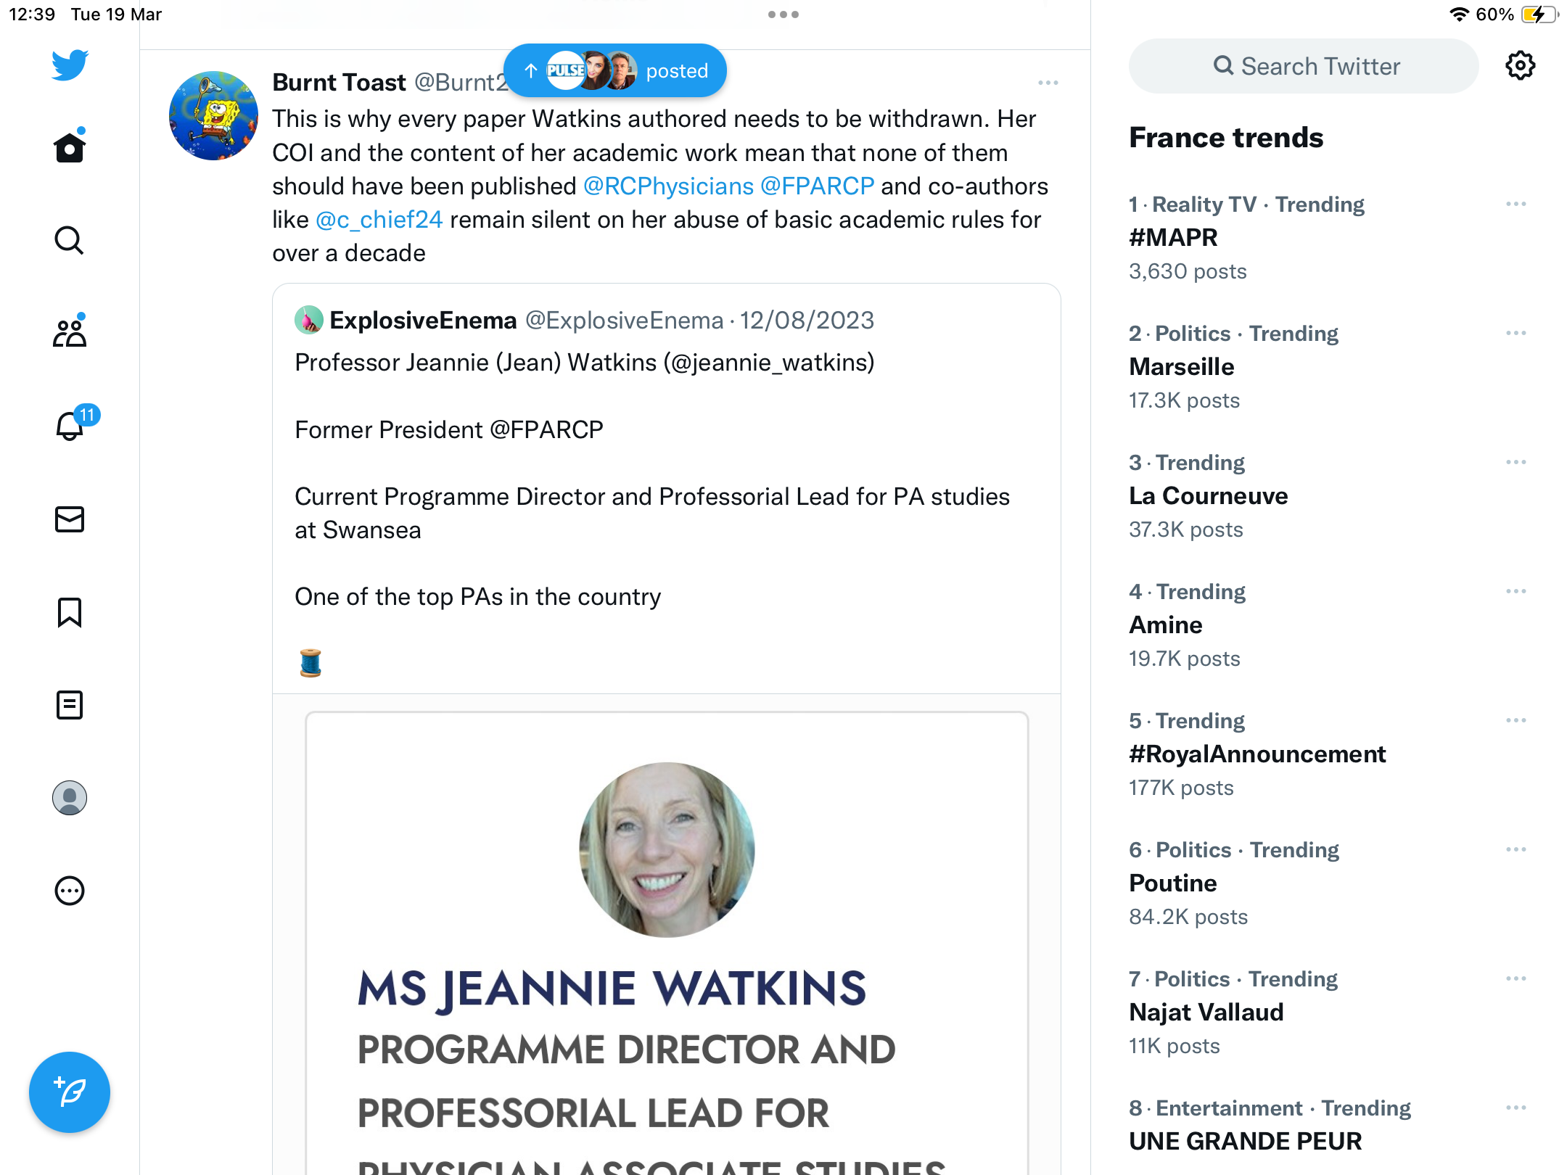Open more options for Amine trend

[x=1515, y=591]
